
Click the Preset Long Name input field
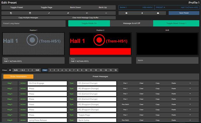34,23
